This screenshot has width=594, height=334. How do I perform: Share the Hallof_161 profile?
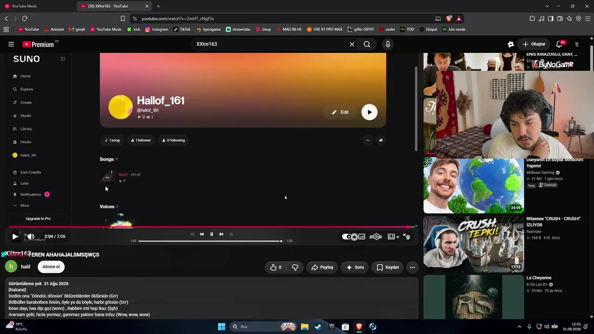(x=381, y=140)
